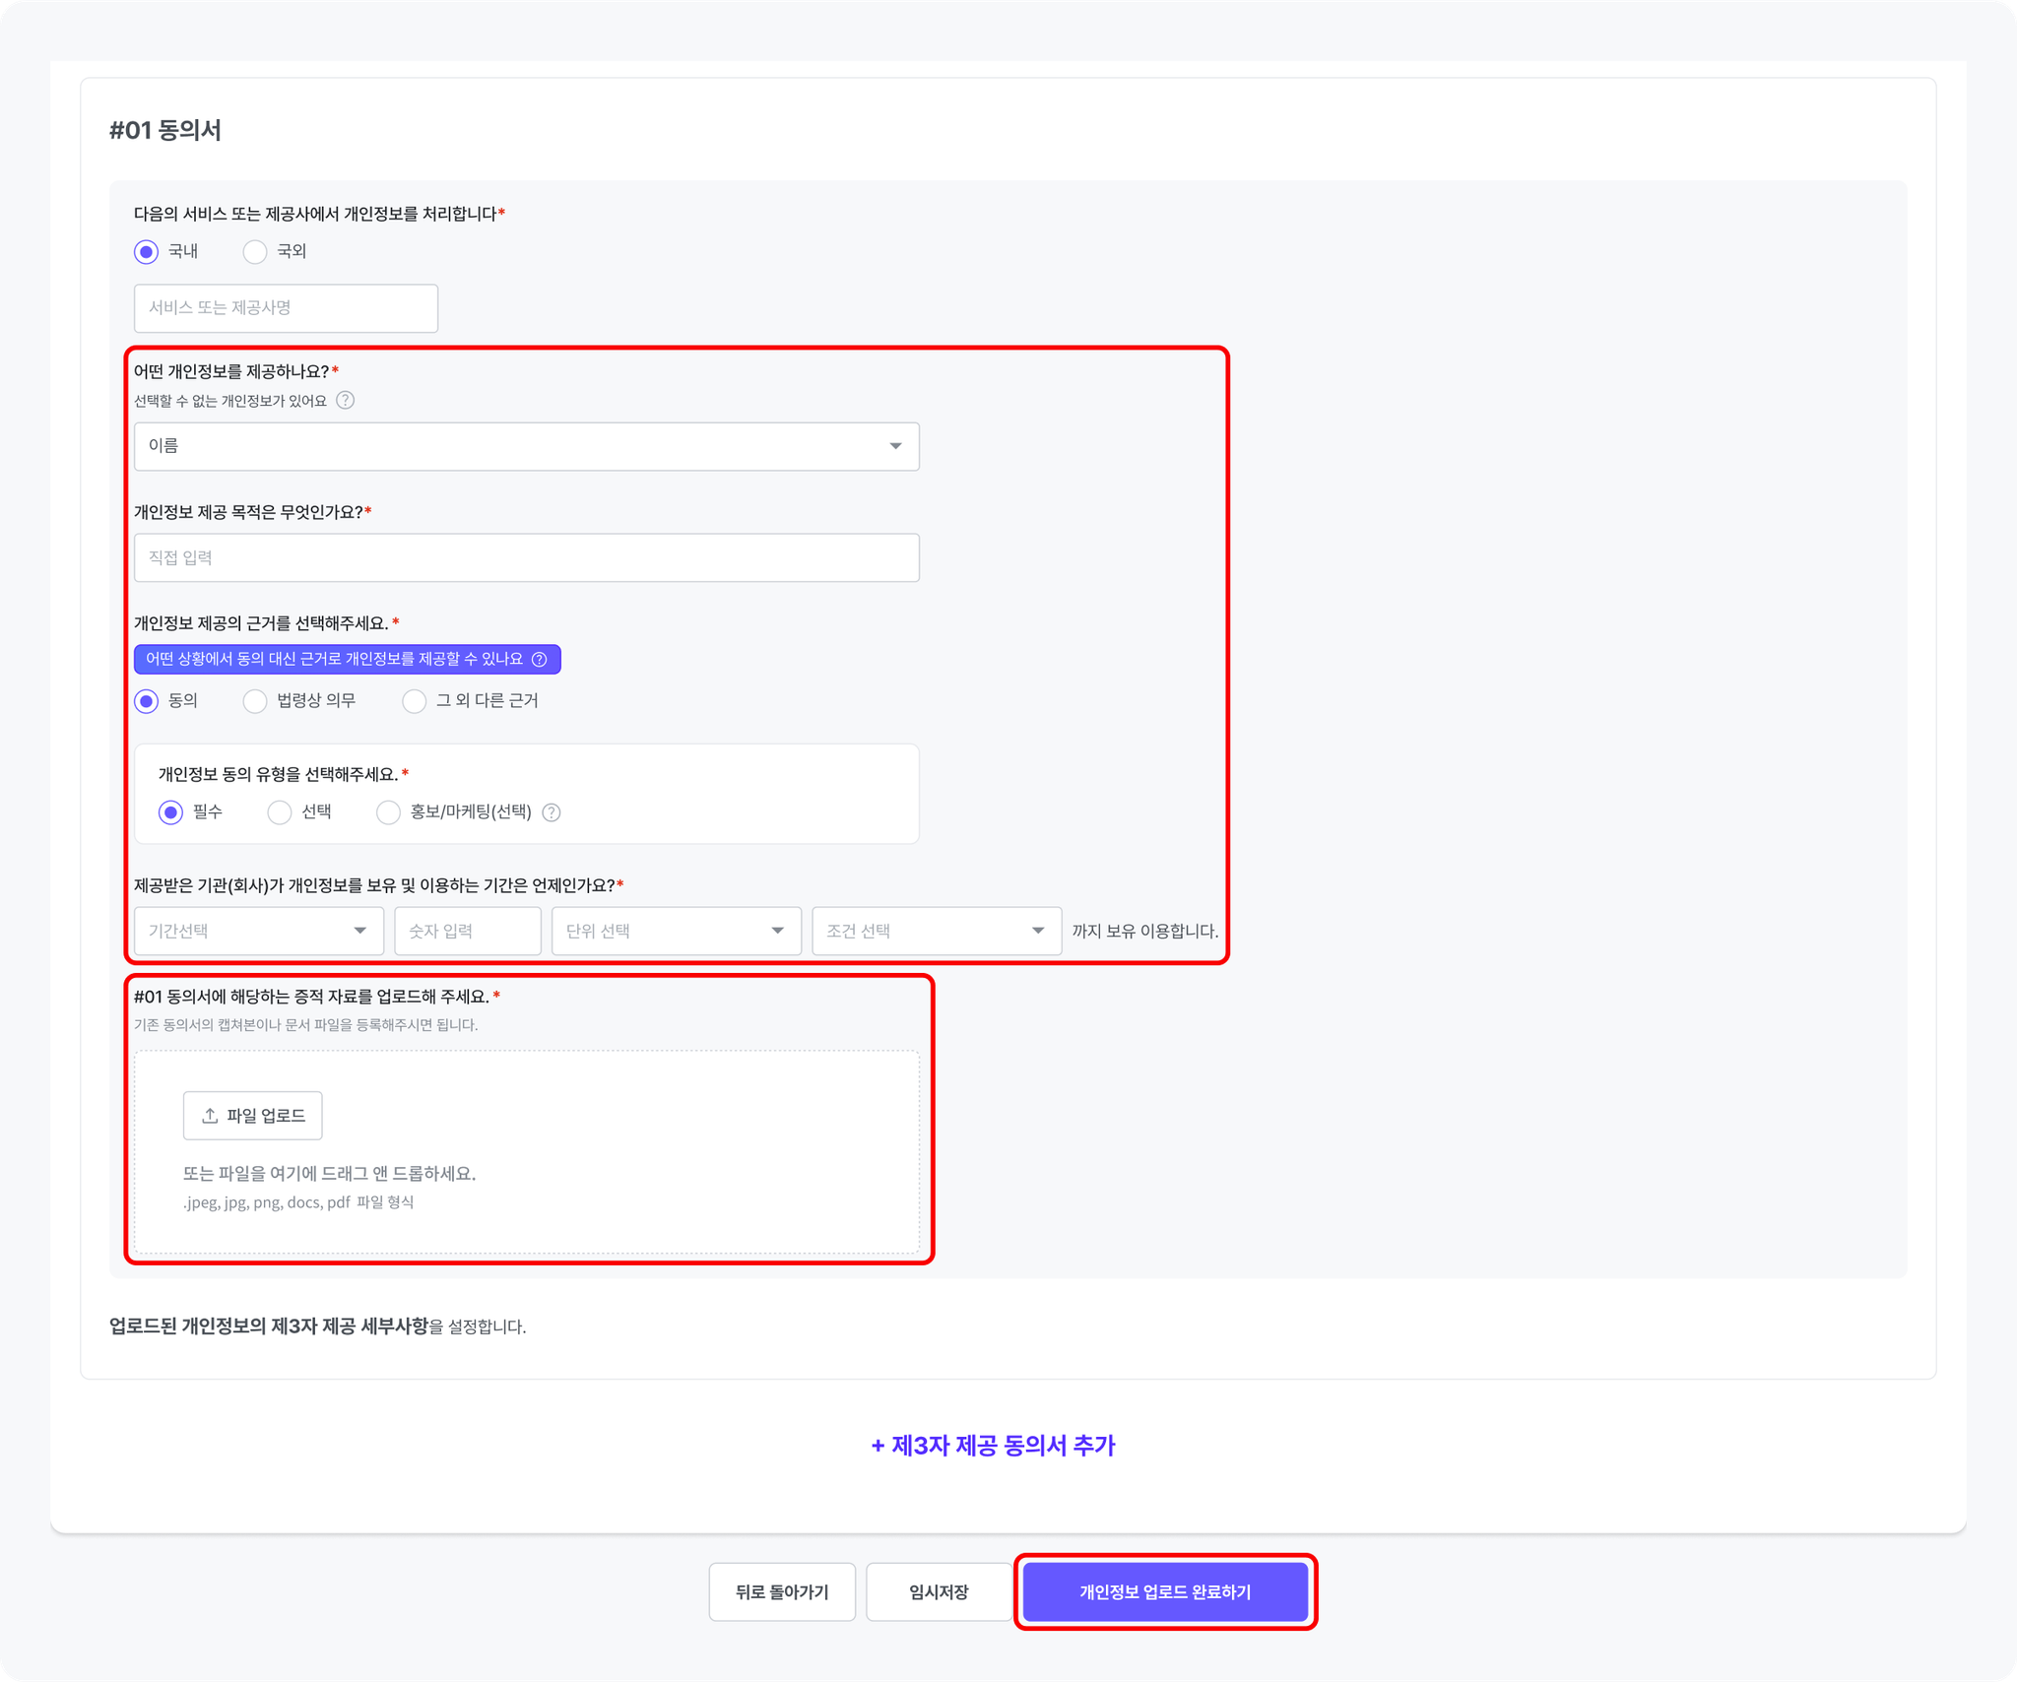Select the 필수 consent type radio
The image size is (2017, 1682).
[171, 812]
